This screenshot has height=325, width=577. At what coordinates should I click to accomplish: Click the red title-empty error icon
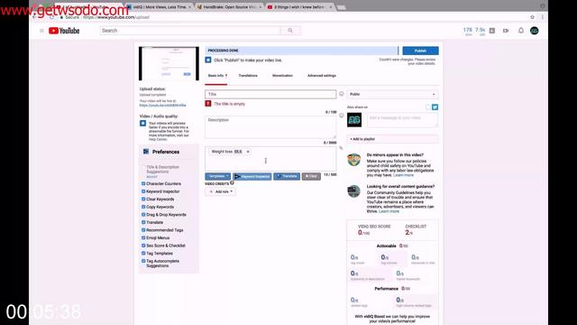click(x=208, y=104)
